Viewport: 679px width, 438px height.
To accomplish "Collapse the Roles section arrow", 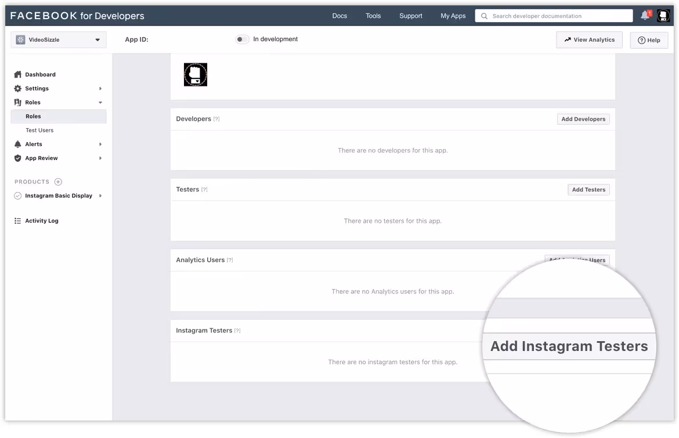I will (x=100, y=103).
